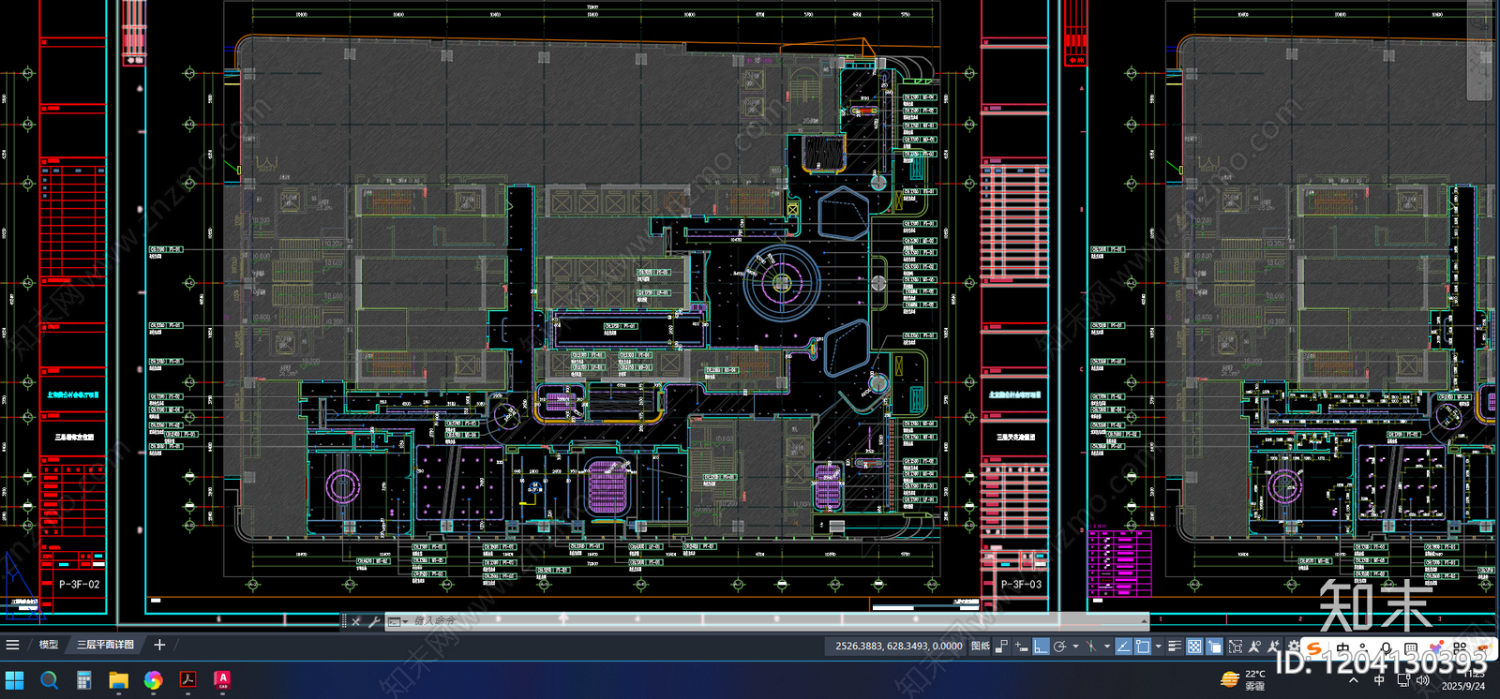The image size is (1500, 699).
Task: Toggle Polar Tracking in the status bar
Action: 1059,646
